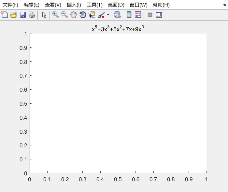228x192 pixels.
Task: Open the 工具(T) menu
Action: 94,5
